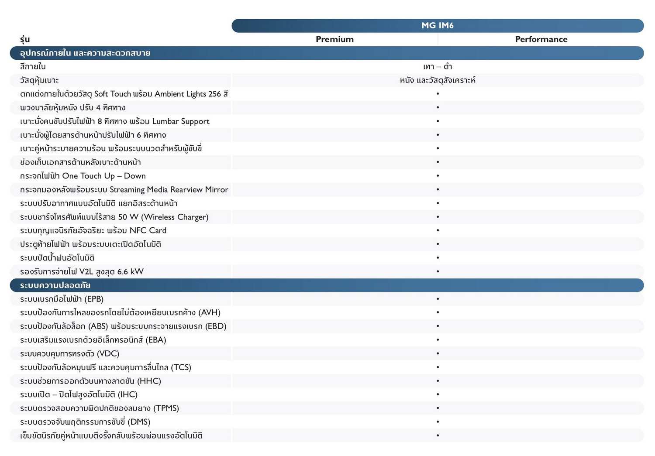Click the V2L 6.6 kW row label
Image resolution: width=655 pixels, height=456 pixels.
(x=82, y=271)
